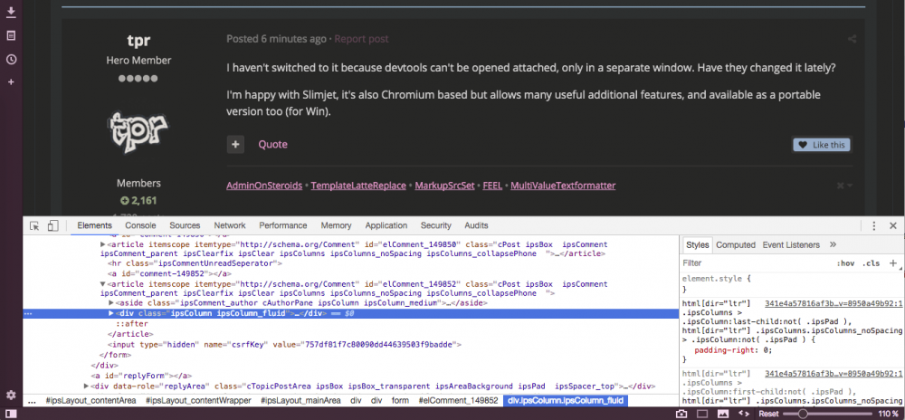This screenshot has height=420, width=905.
Task: Open the Memory tab
Action: [336, 225]
